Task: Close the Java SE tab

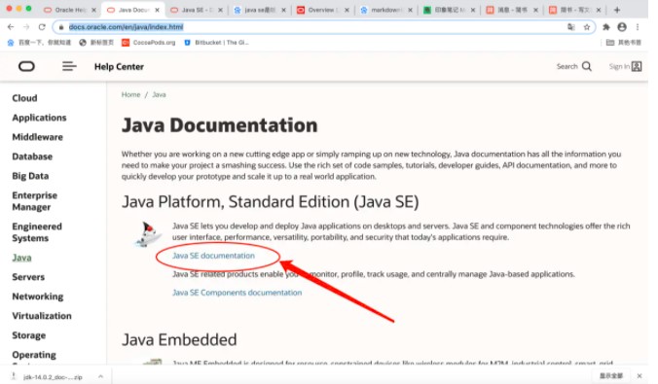Action: tap(220, 10)
